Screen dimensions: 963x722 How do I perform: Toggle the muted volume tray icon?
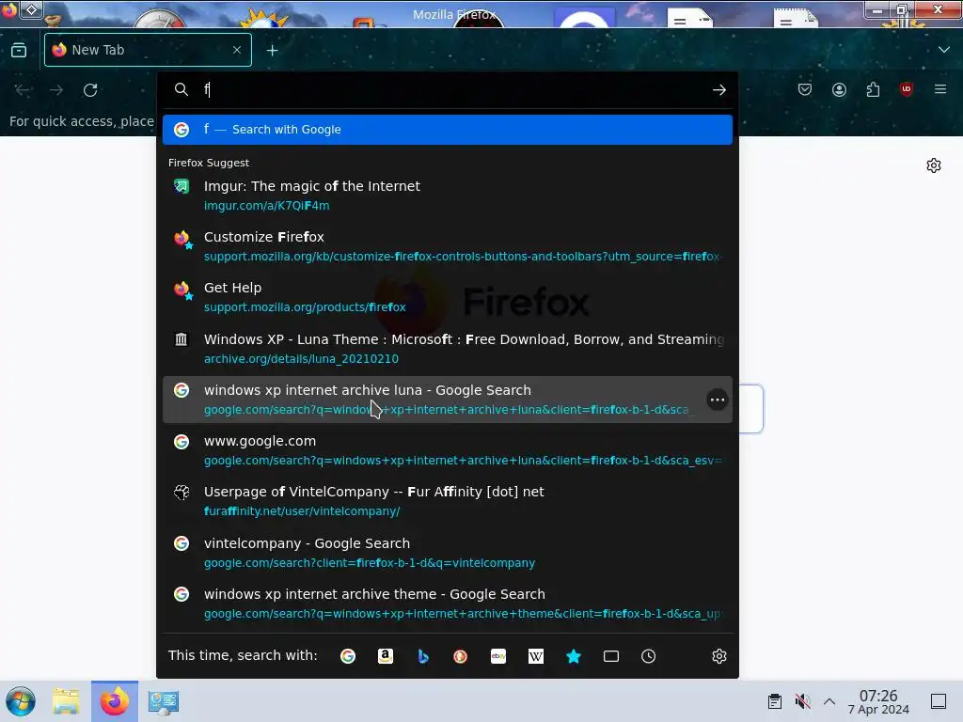[802, 701]
